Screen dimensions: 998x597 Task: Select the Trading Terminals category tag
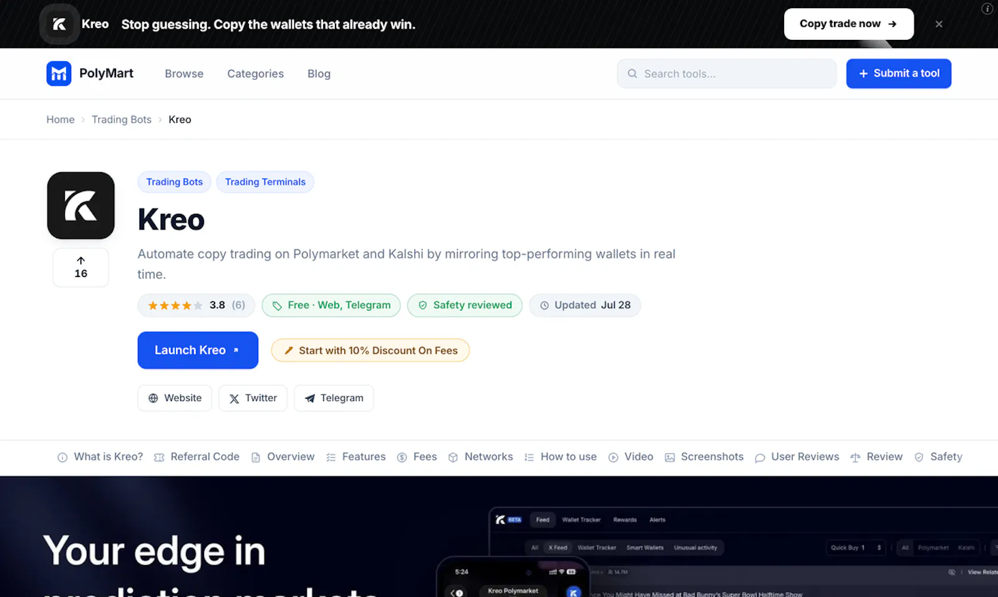[265, 182]
